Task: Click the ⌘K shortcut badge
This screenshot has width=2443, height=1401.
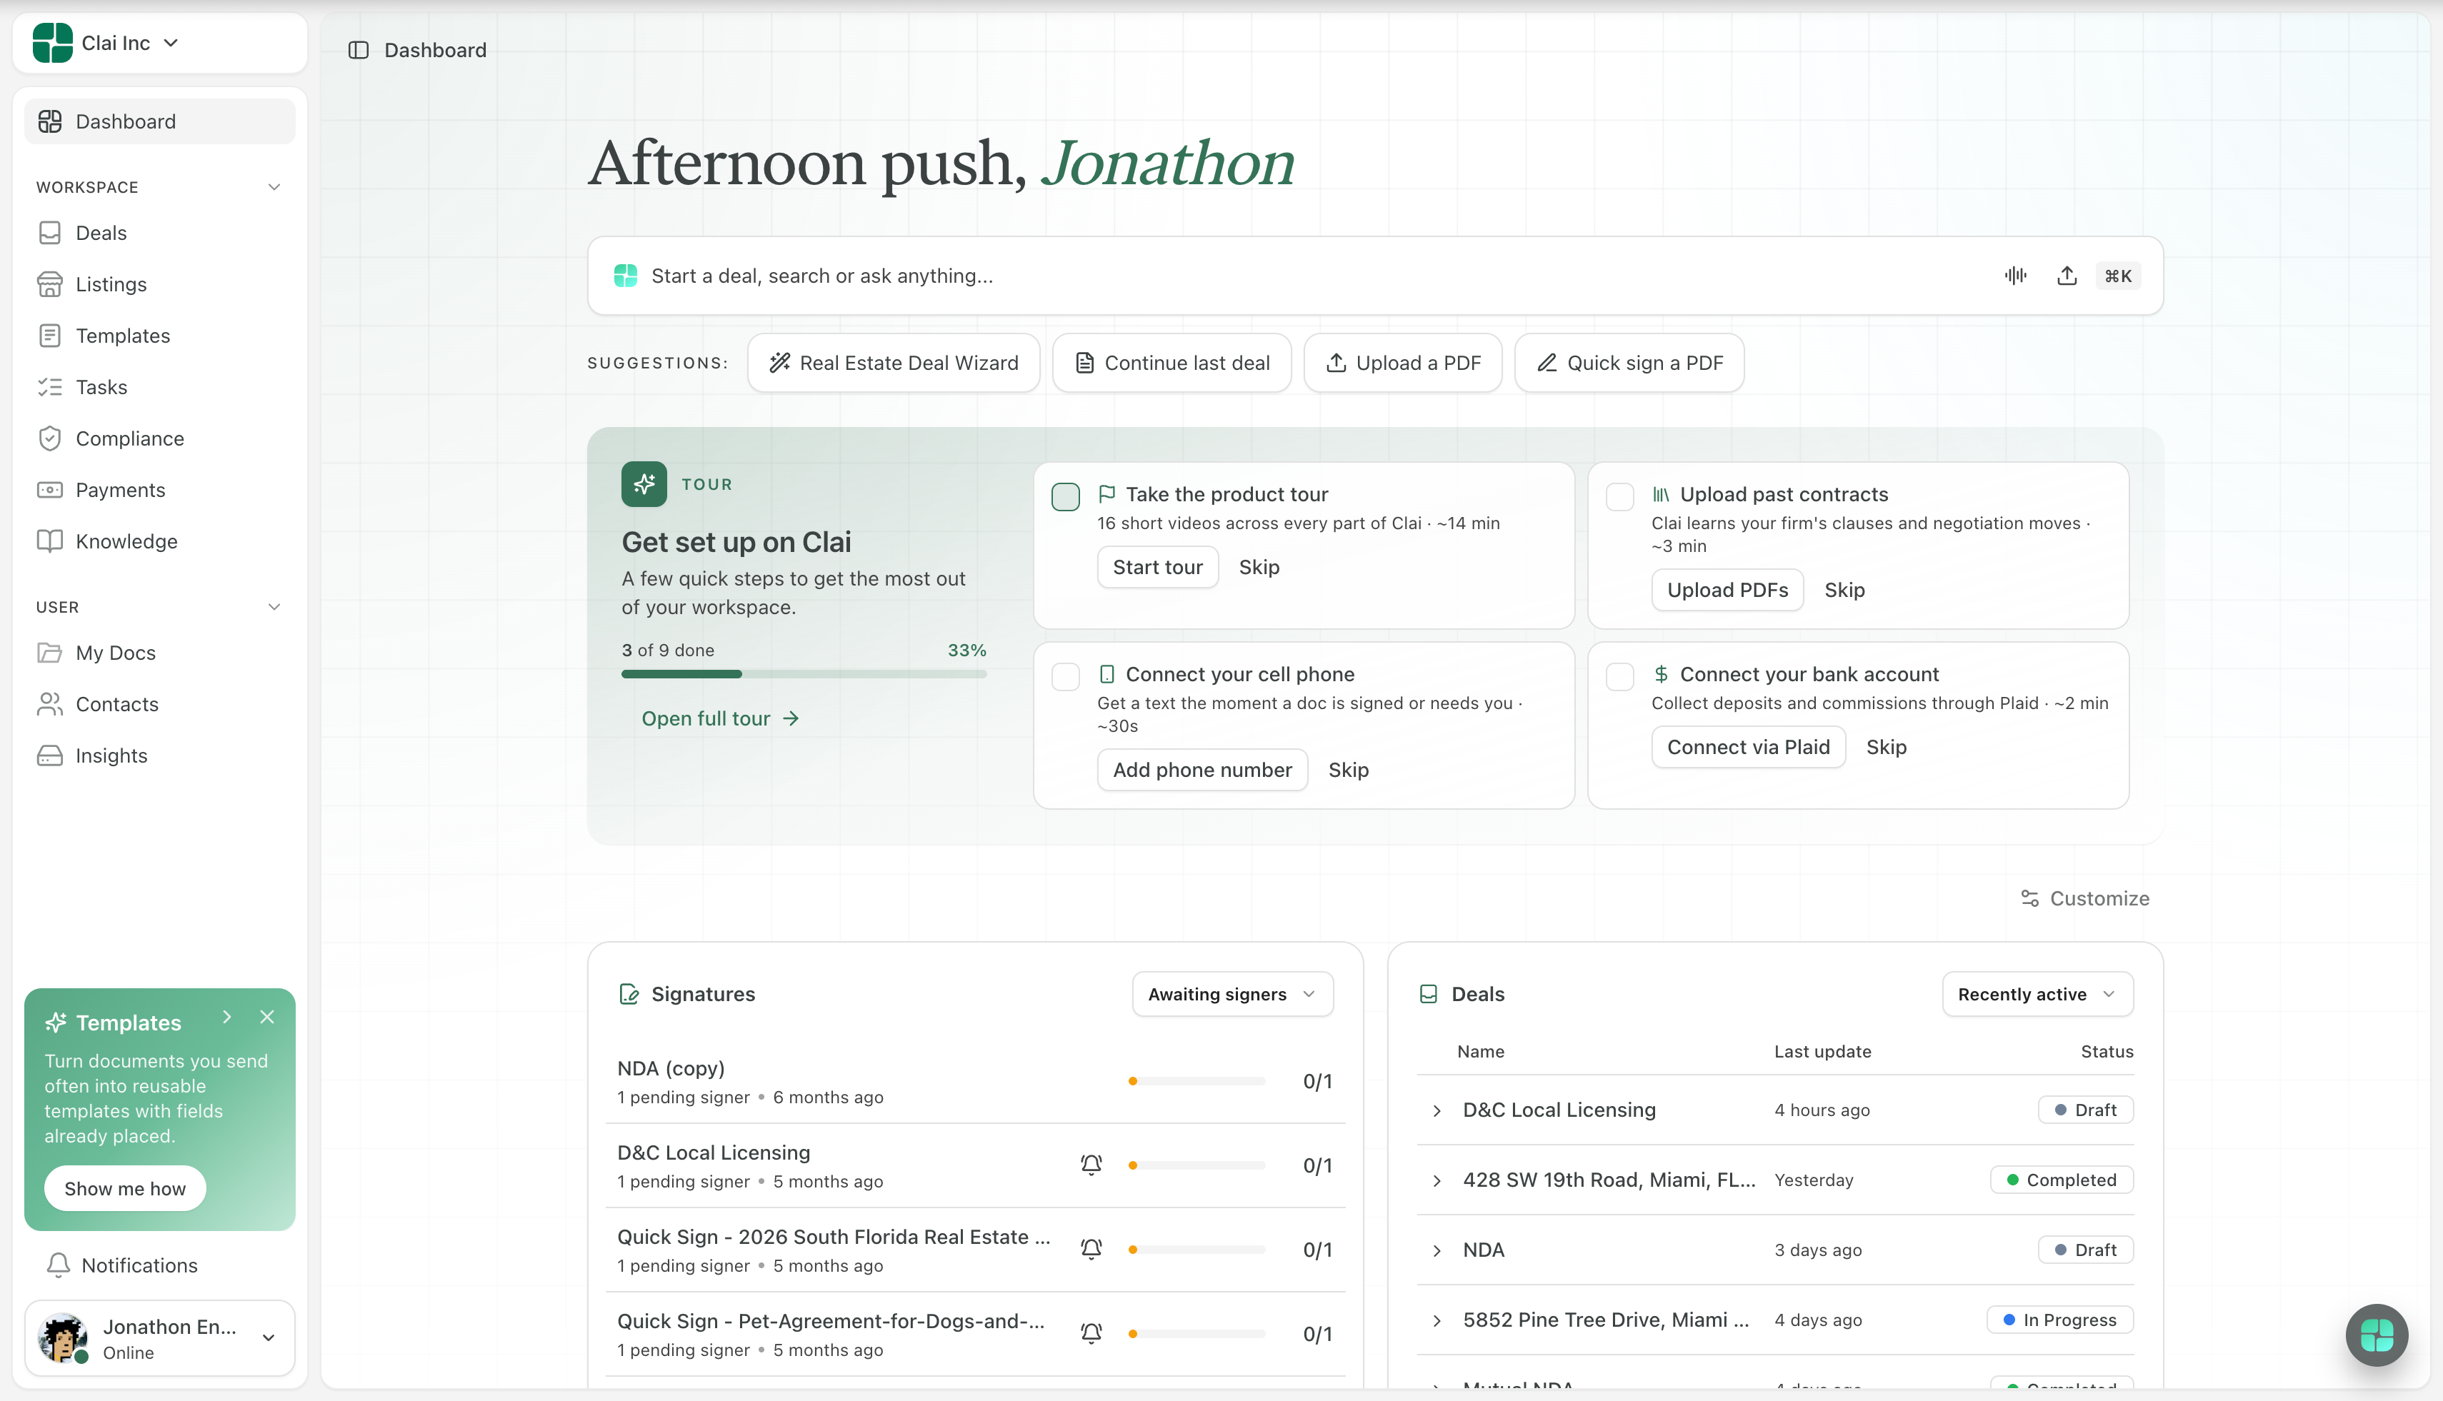Action: 2118,276
